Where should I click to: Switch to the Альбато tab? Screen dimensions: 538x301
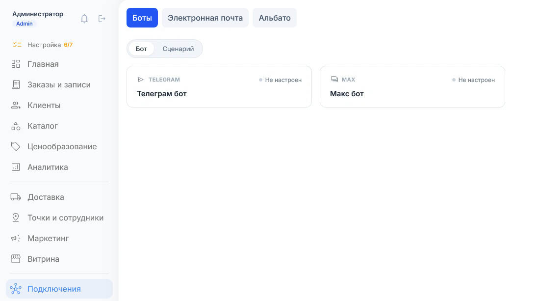tap(275, 18)
